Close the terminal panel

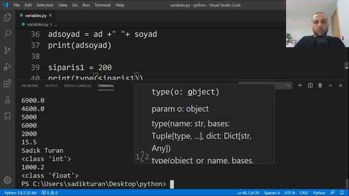(x=340, y=85)
